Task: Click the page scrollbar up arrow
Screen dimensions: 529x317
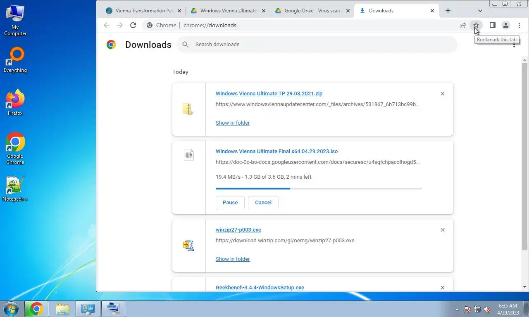Action: (525, 59)
